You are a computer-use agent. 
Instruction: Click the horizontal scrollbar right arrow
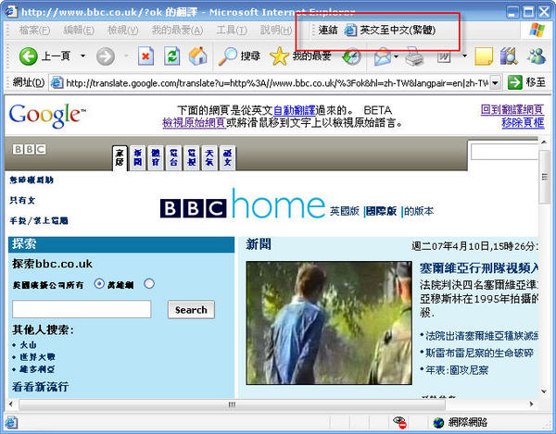pyautogui.click(x=531, y=403)
